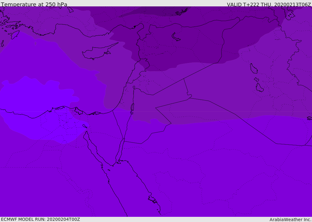Click islands off the eastern Red Sea coast

[x=152, y=199]
